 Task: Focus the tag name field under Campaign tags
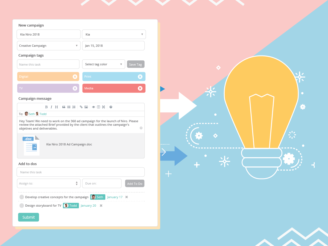coord(48,64)
